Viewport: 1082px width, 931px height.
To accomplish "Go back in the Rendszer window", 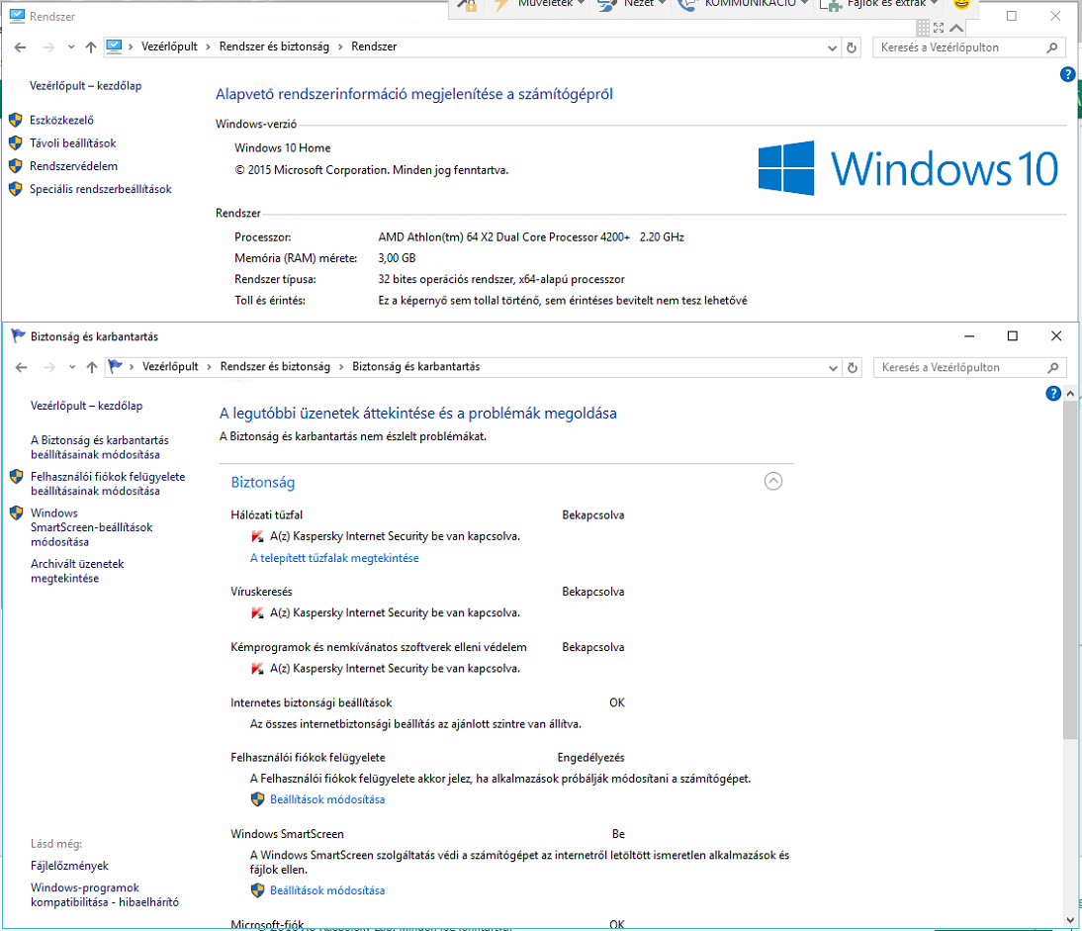I will pyautogui.click(x=21, y=47).
